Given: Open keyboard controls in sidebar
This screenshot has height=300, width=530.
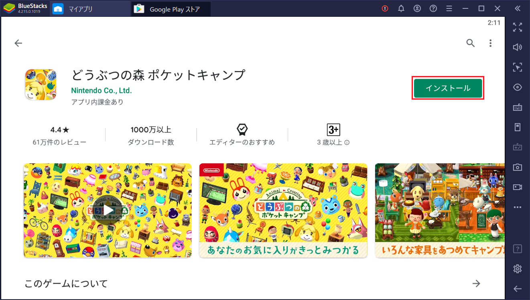Looking at the screenshot, I should coord(518,107).
